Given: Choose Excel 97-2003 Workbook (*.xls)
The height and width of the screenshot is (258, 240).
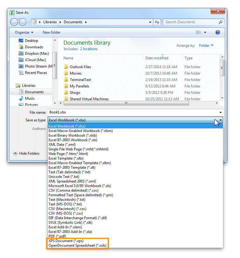Looking at the screenshot, I should click(135, 140).
